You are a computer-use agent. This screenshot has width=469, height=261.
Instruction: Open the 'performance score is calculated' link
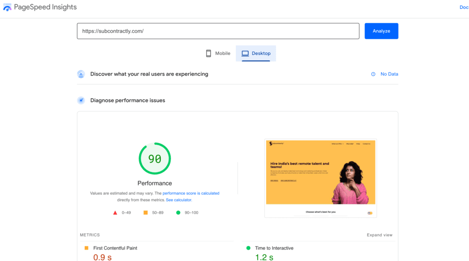point(191,193)
